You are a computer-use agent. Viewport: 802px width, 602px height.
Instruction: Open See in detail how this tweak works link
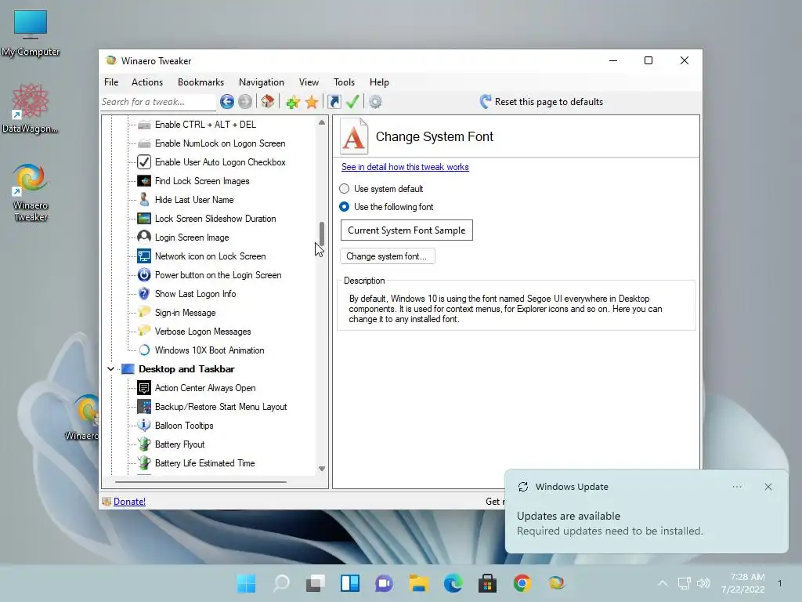coord(405,167)
